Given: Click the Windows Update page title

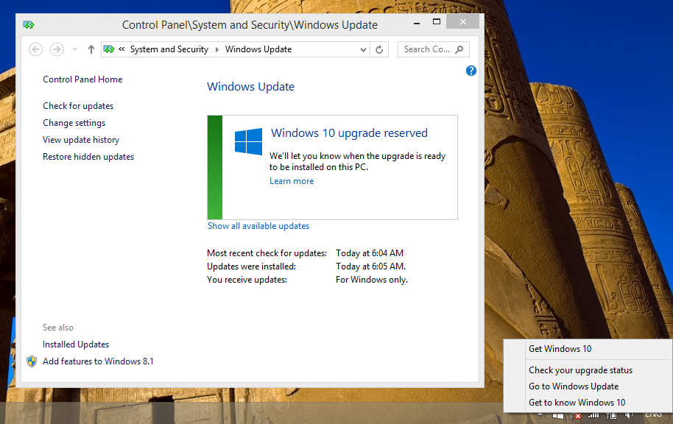Looking at the screenshot, I should click(250, 87).
